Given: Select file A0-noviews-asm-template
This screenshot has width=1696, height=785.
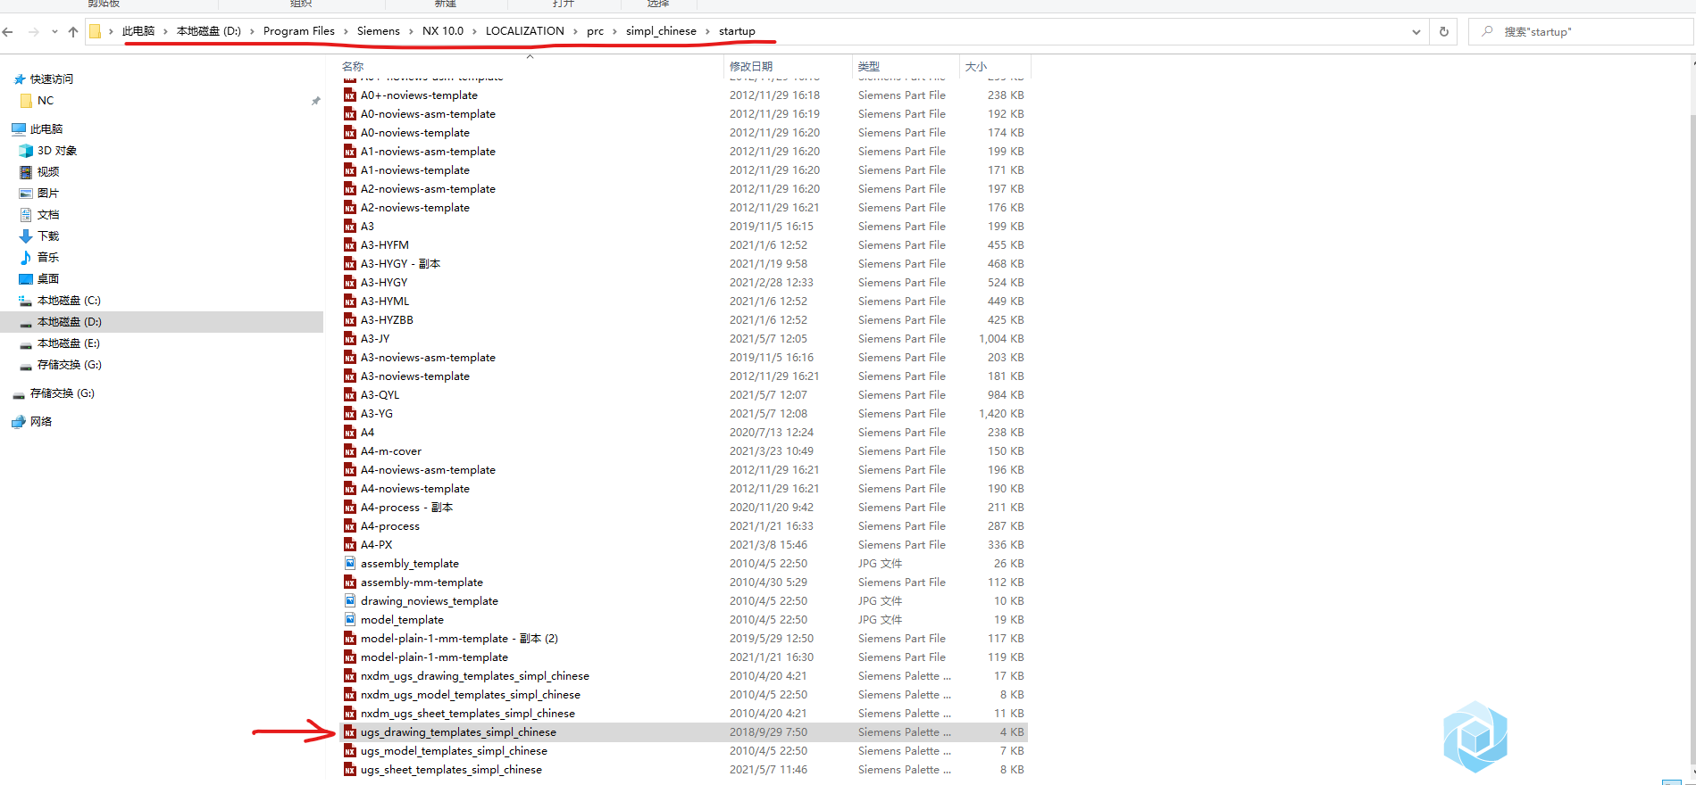Looking at the screenshot, I should [428, 114].
